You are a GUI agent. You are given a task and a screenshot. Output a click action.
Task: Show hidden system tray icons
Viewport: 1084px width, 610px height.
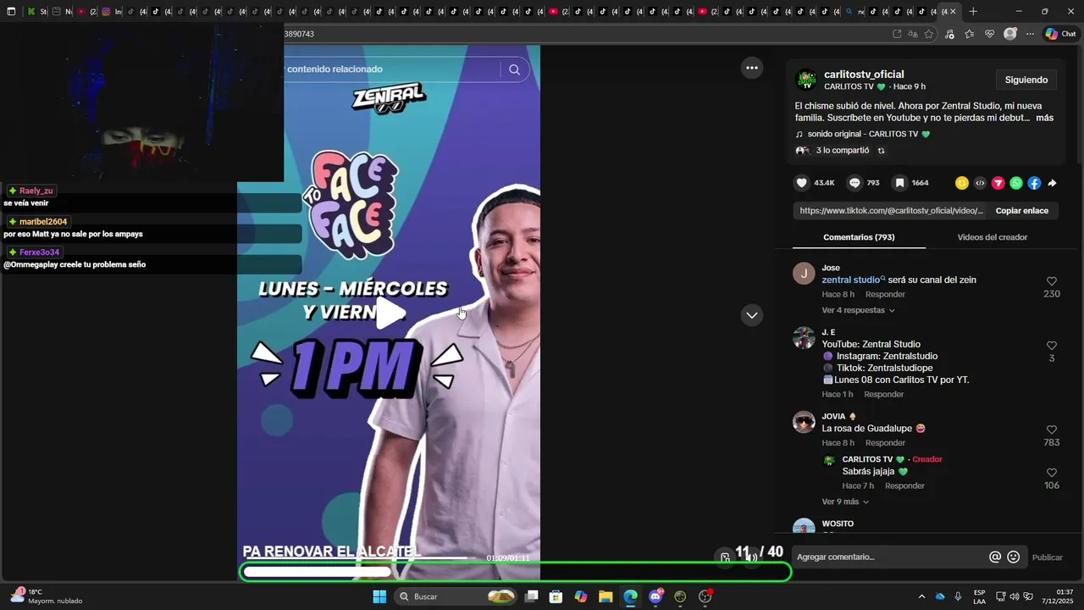[921, 596]
